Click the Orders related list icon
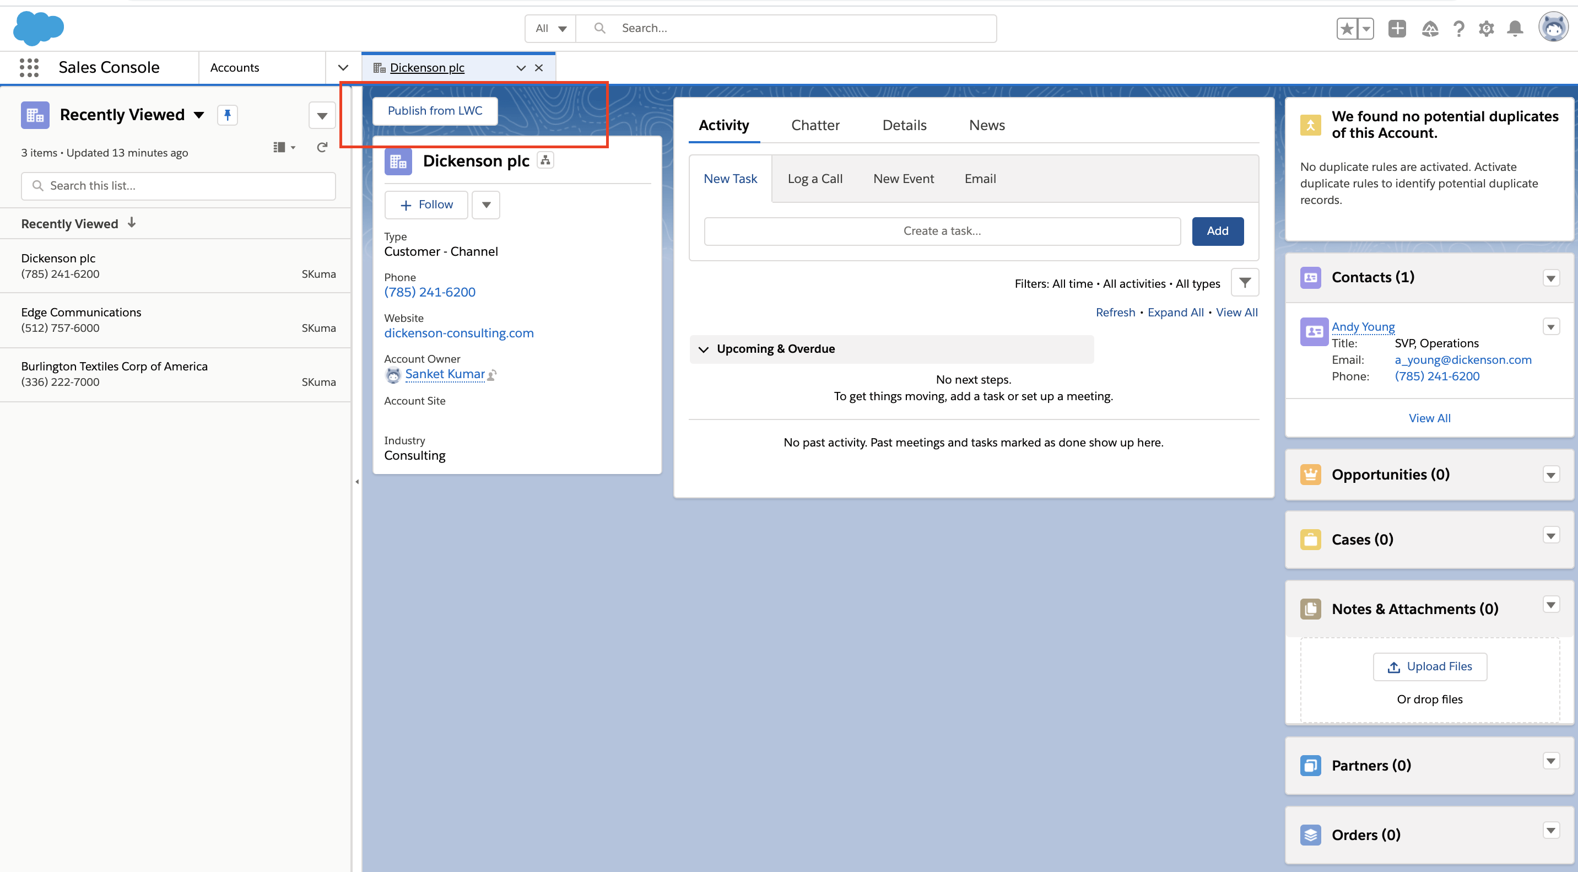 click(x=1310, y=835)
